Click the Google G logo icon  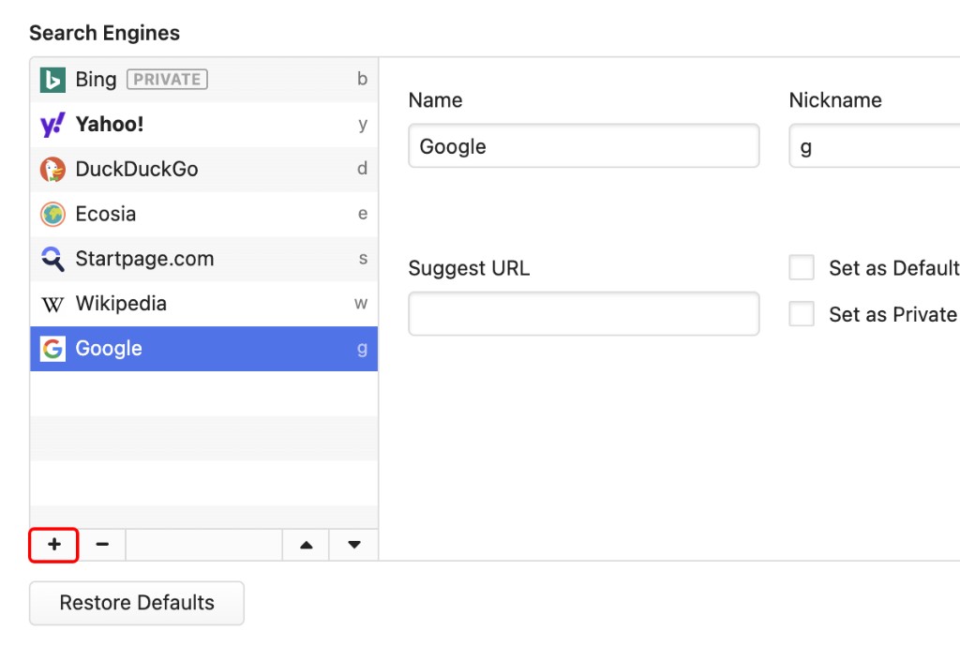[x=52, y=349]
